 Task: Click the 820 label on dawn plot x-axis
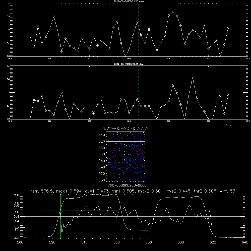click(x=50, y=58)
